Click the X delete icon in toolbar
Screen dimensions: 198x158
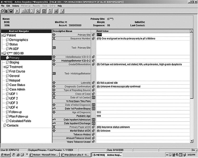pyautogui.click(x=17, y=11)
